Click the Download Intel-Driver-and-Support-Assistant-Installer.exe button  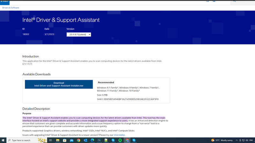click(x=59, y=84)
